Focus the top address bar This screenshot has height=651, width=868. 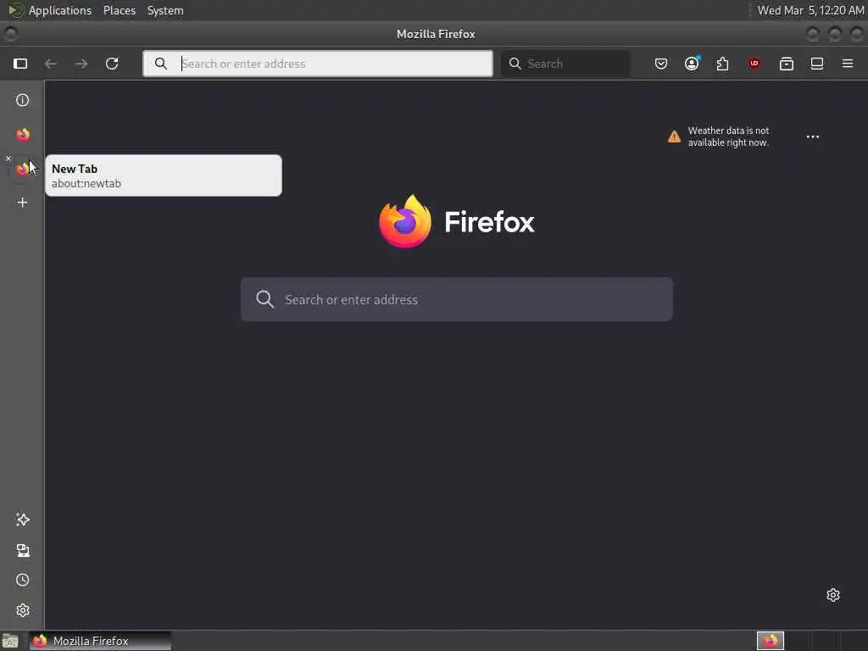pyautogui.click(x=318, y=64)
